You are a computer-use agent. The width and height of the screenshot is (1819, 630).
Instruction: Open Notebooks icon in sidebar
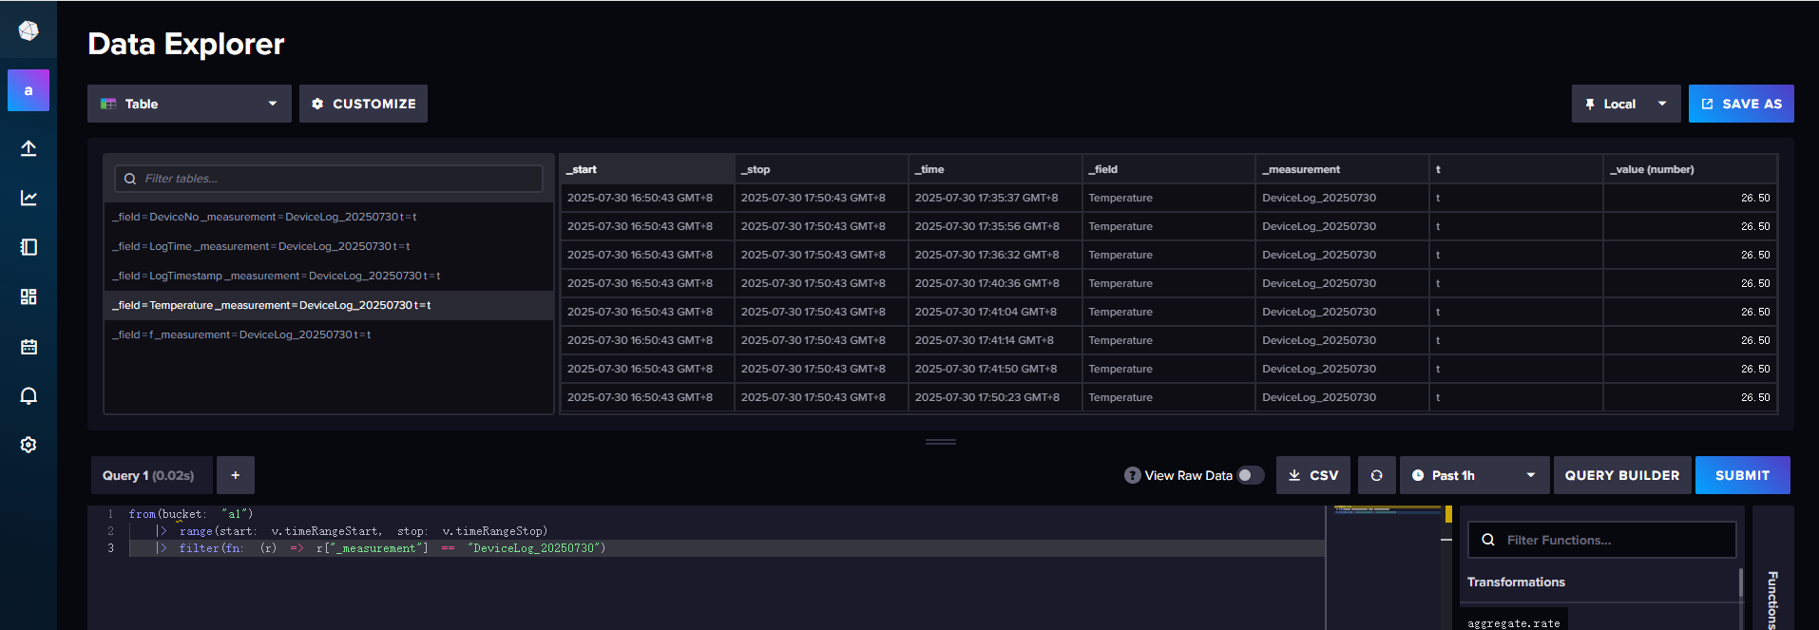[29, 247]
